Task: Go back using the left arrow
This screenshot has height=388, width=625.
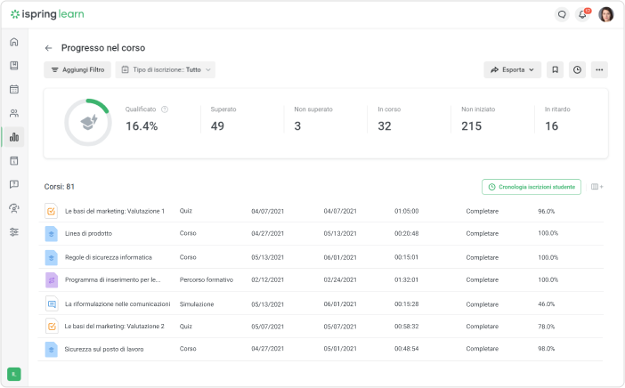Action: tap(48, 48)
